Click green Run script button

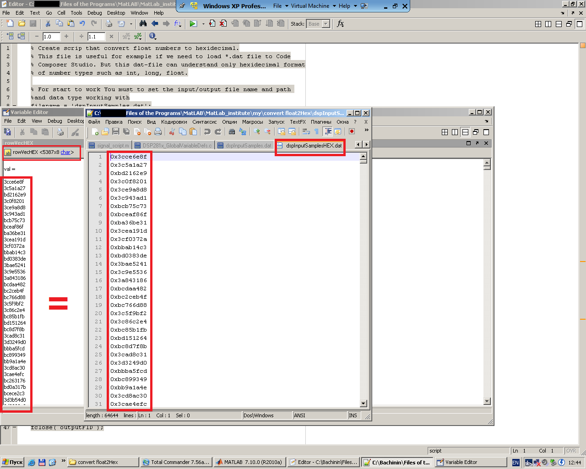pyautogui.click(x=193, y=23)
